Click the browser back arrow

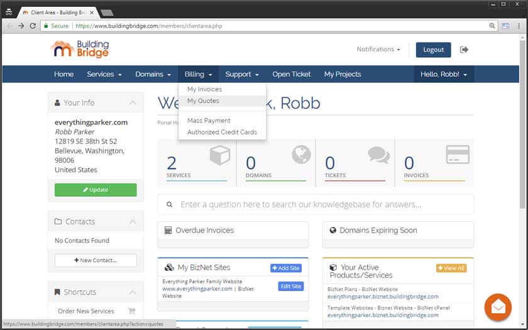pos(9,26)
